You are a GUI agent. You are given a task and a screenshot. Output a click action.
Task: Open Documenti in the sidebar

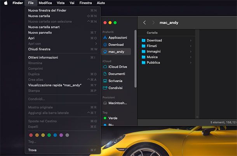click(116, 74)
